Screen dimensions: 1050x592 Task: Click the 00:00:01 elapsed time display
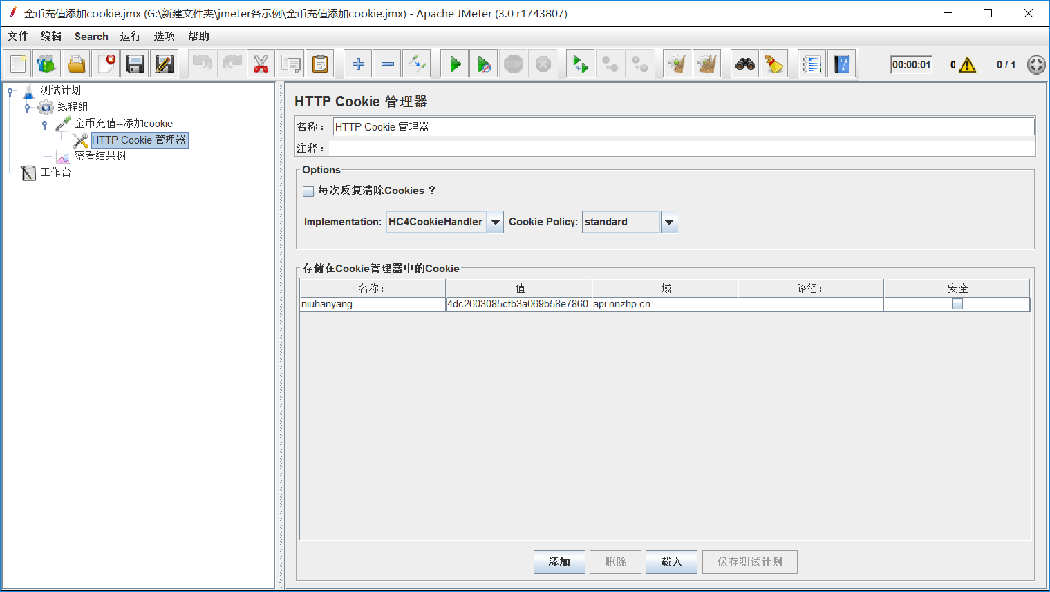(x=911, y=64)
